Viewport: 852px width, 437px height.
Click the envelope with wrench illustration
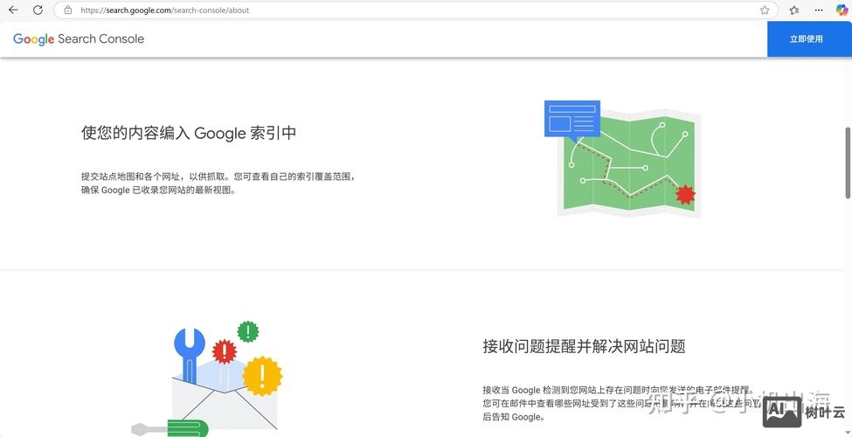(x=207, y=378)
